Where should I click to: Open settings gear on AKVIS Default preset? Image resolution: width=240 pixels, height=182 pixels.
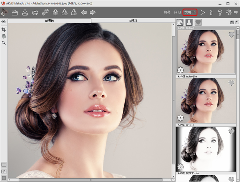(x=180, y=70)
